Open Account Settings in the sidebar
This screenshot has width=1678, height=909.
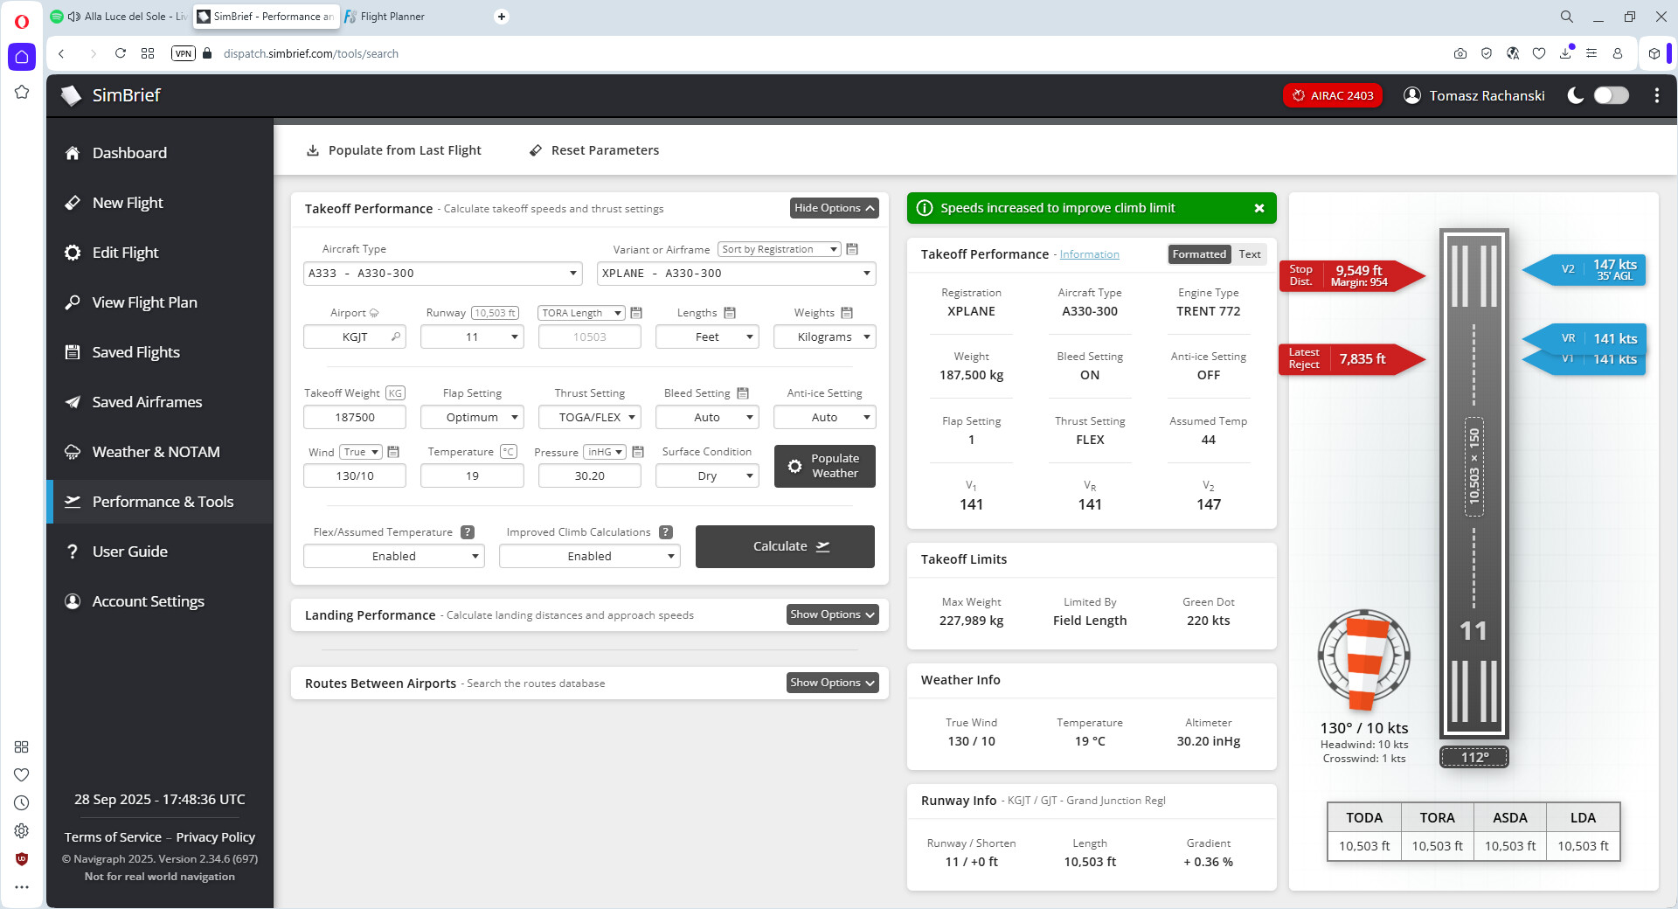[x=160, y=601]
